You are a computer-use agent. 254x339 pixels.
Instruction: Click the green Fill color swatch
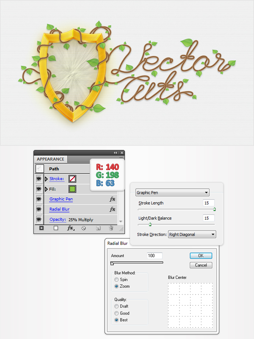click(x=72, y=189)
